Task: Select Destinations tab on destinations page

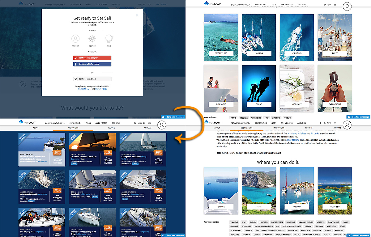Action: tap(247, 128)
